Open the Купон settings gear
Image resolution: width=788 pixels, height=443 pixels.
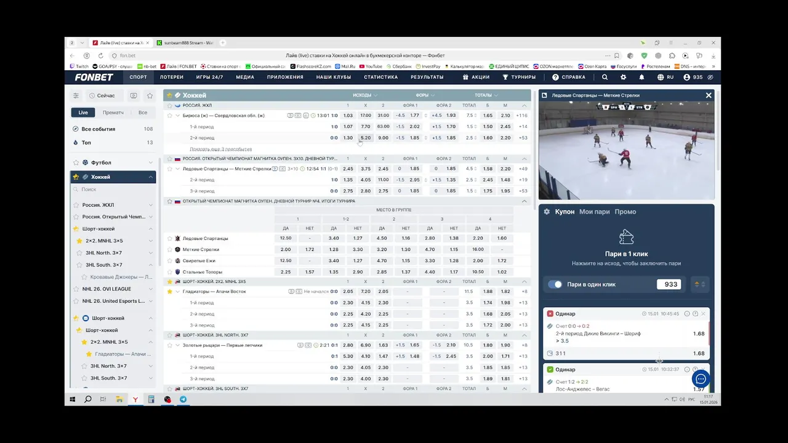(547, 212)
